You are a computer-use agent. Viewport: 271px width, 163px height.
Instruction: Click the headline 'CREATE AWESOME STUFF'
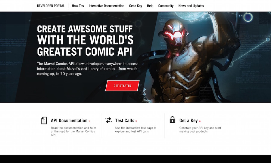(x=85, y=29)
